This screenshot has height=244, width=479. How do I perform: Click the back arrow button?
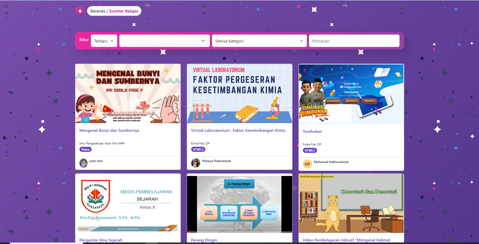click(80, 11)
